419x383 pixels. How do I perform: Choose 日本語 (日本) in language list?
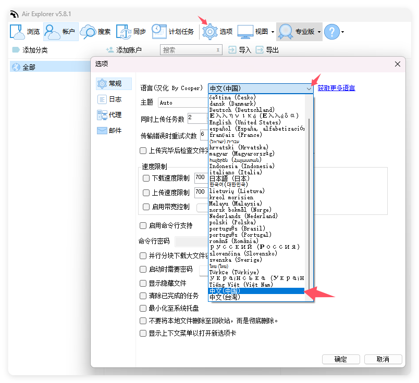(256, 178)
